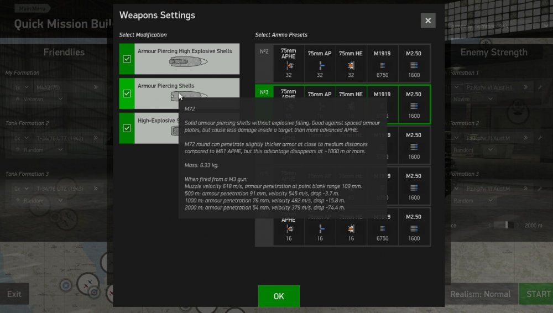Click M2.50 ammo icon in preset №3
This screenshot has height=313, width=553.
click(x=414, y=106)
